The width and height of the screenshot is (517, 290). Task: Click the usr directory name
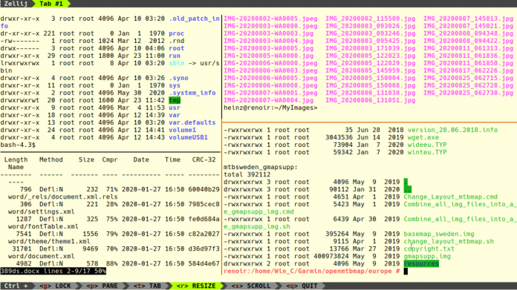(x=175, y=108)
